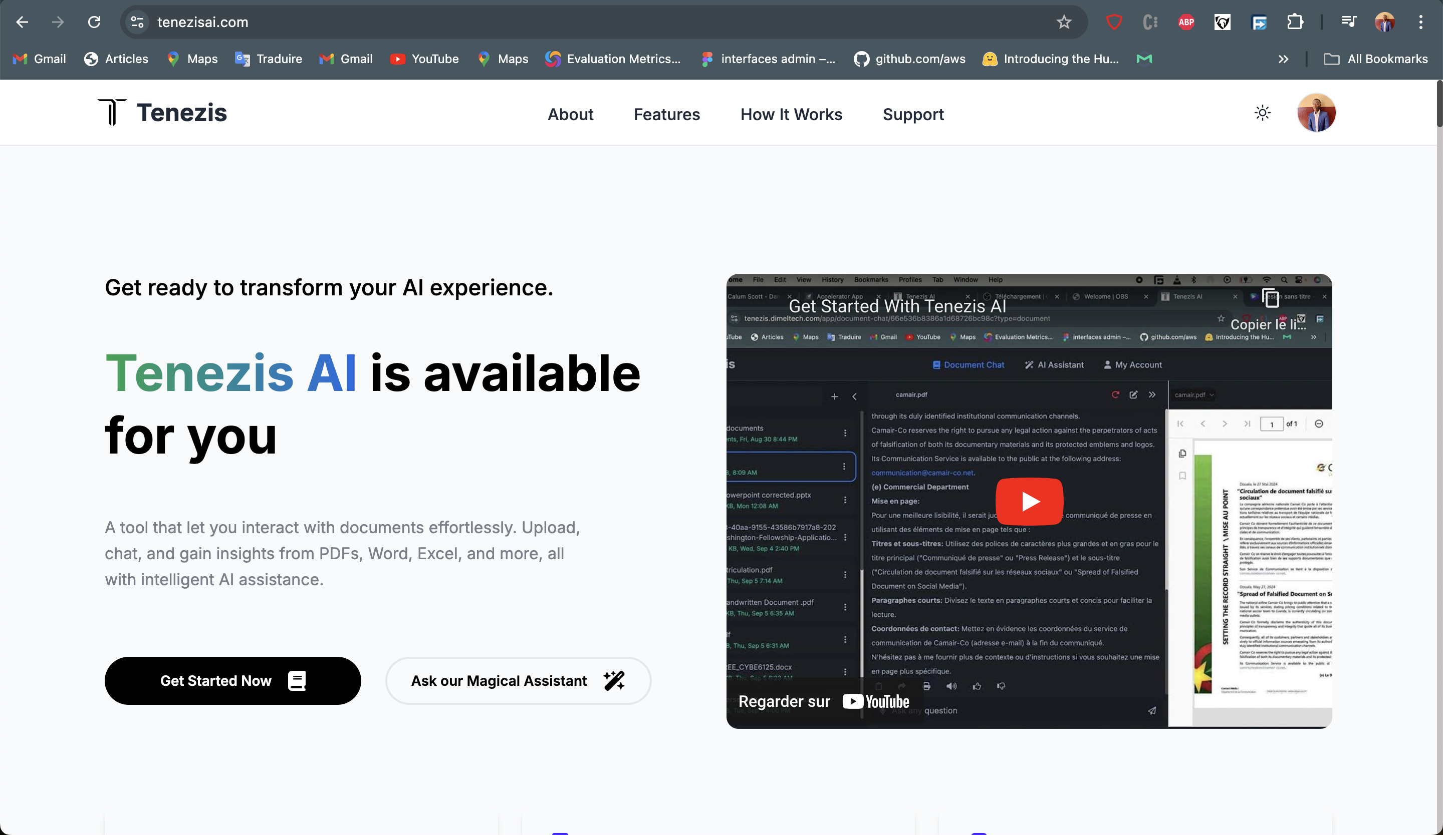This screenshot has height=835, width=1443.
Task: Copy the video link icon
Action: point(1271,298)
